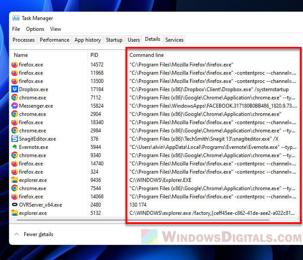The image size is (303, 260).
Task: Click PID 376 cell
Action: 94,139
